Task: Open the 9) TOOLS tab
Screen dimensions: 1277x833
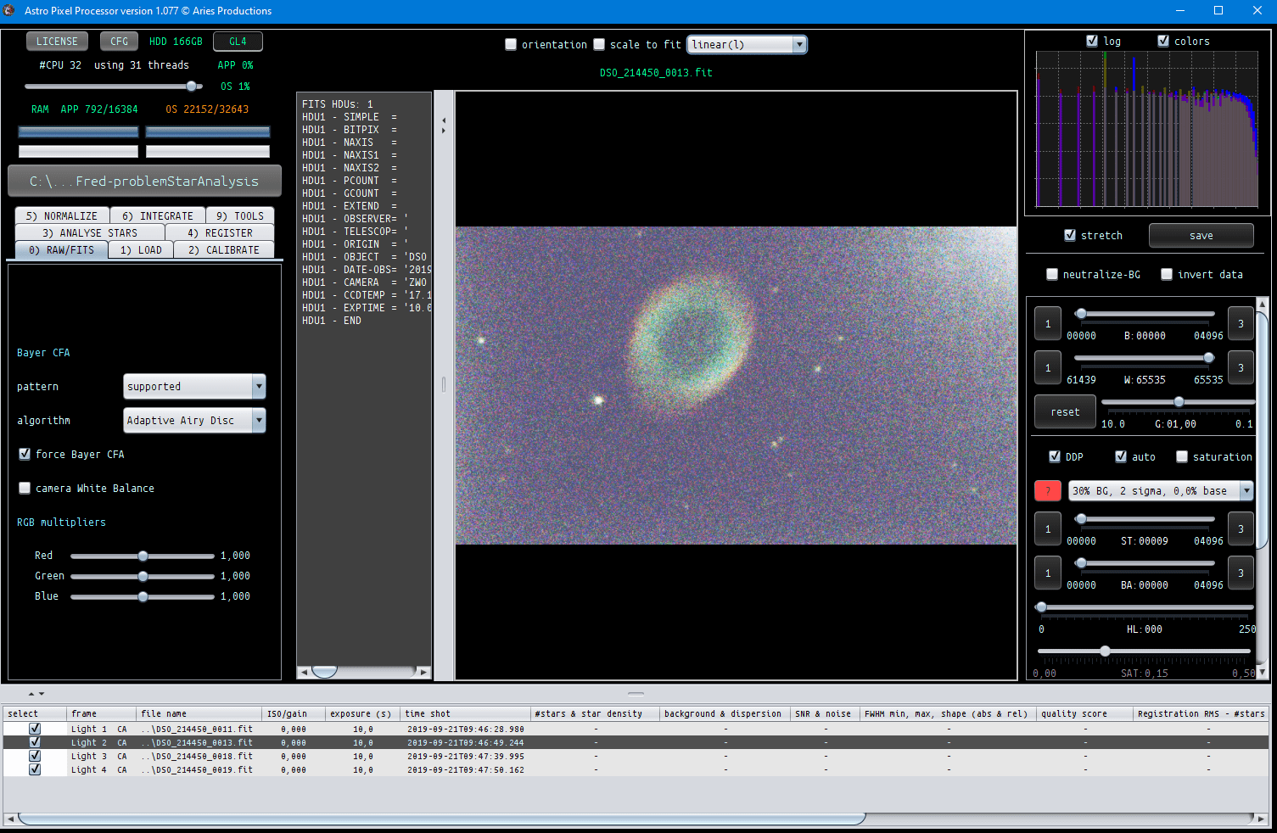Action: click(240, 215)
